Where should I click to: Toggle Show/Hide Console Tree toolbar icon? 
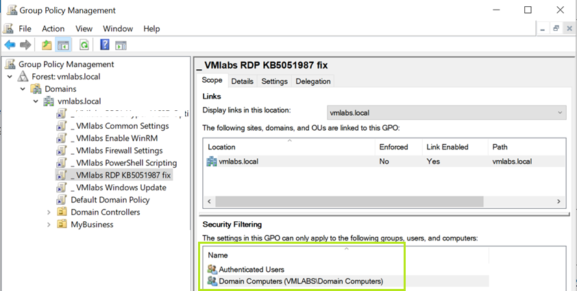click(x=63, y=45)
